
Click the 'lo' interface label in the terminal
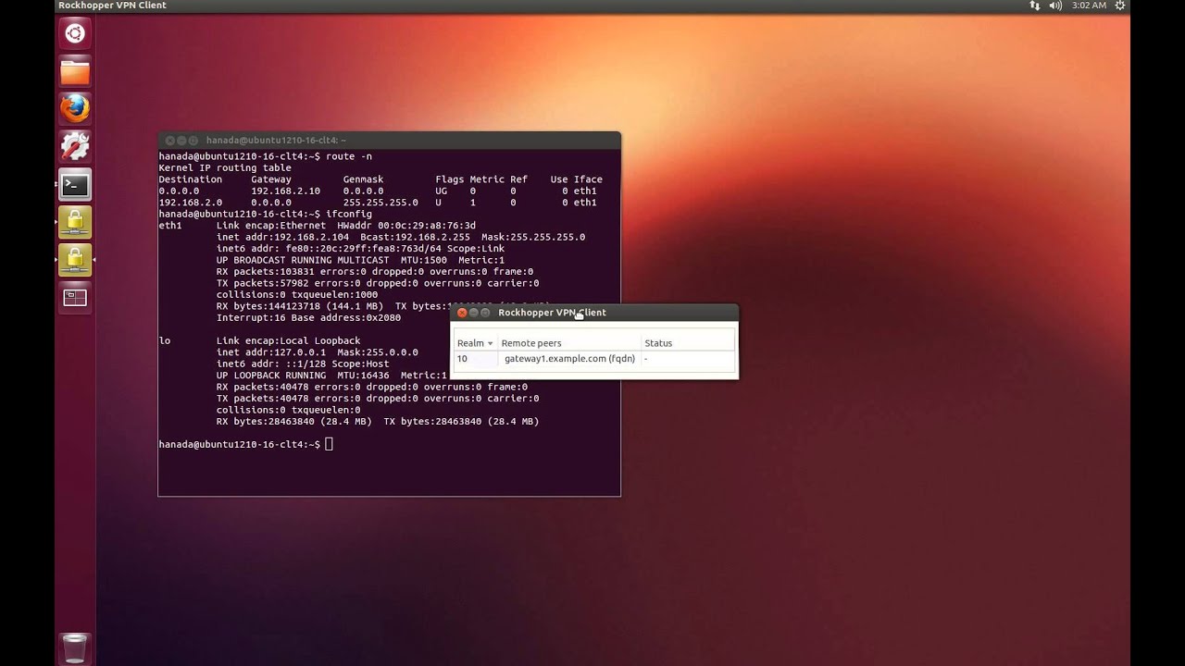point(165,341)
